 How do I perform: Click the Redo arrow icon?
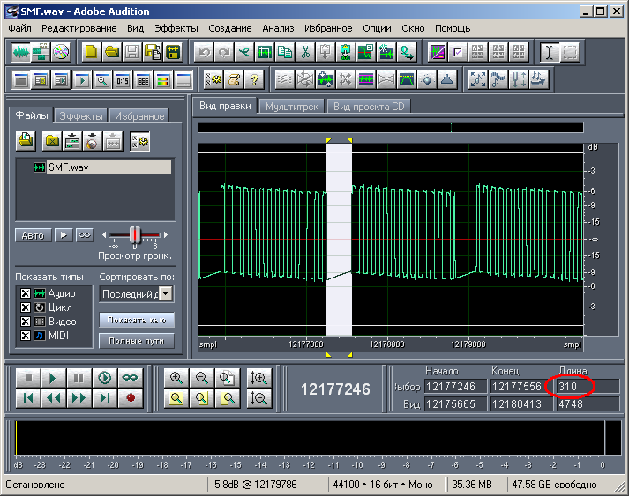click(224, 52)
